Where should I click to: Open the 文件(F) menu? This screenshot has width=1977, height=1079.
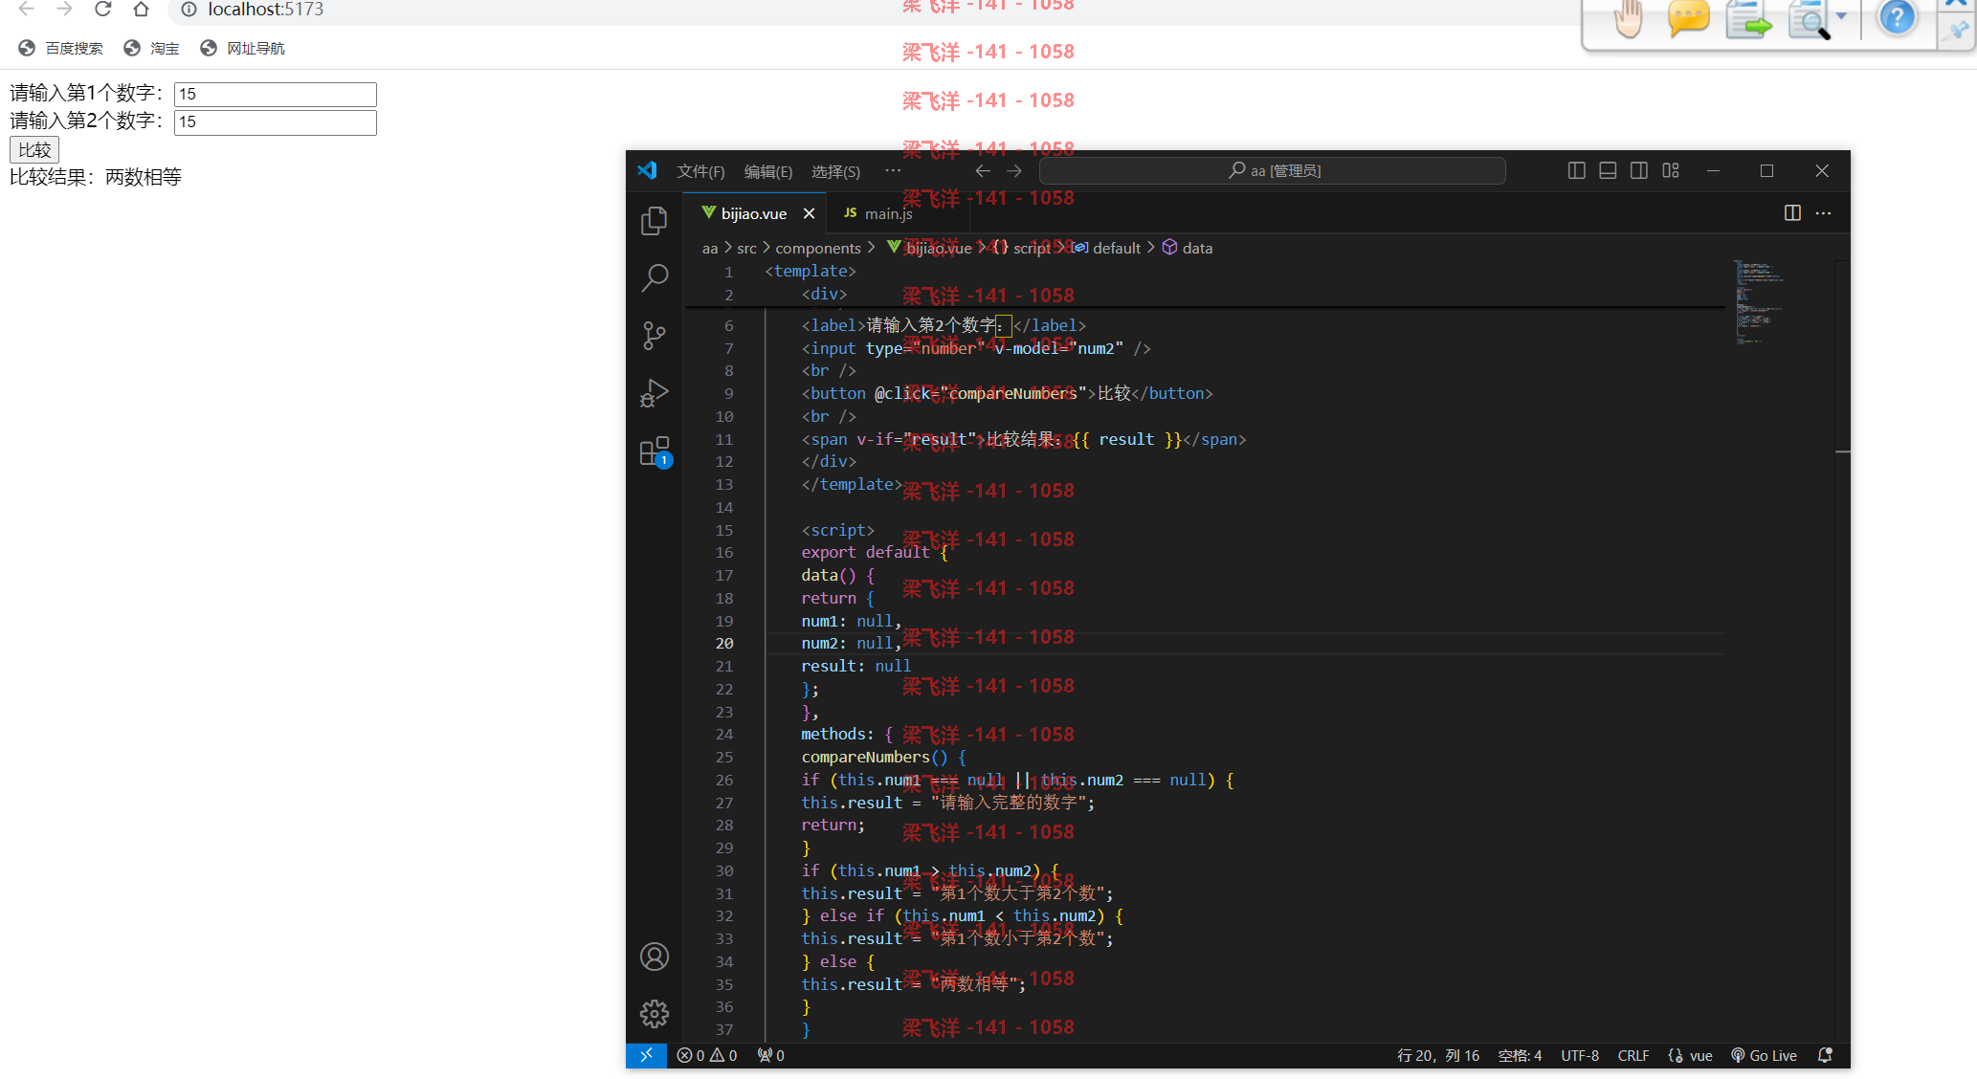700,171
